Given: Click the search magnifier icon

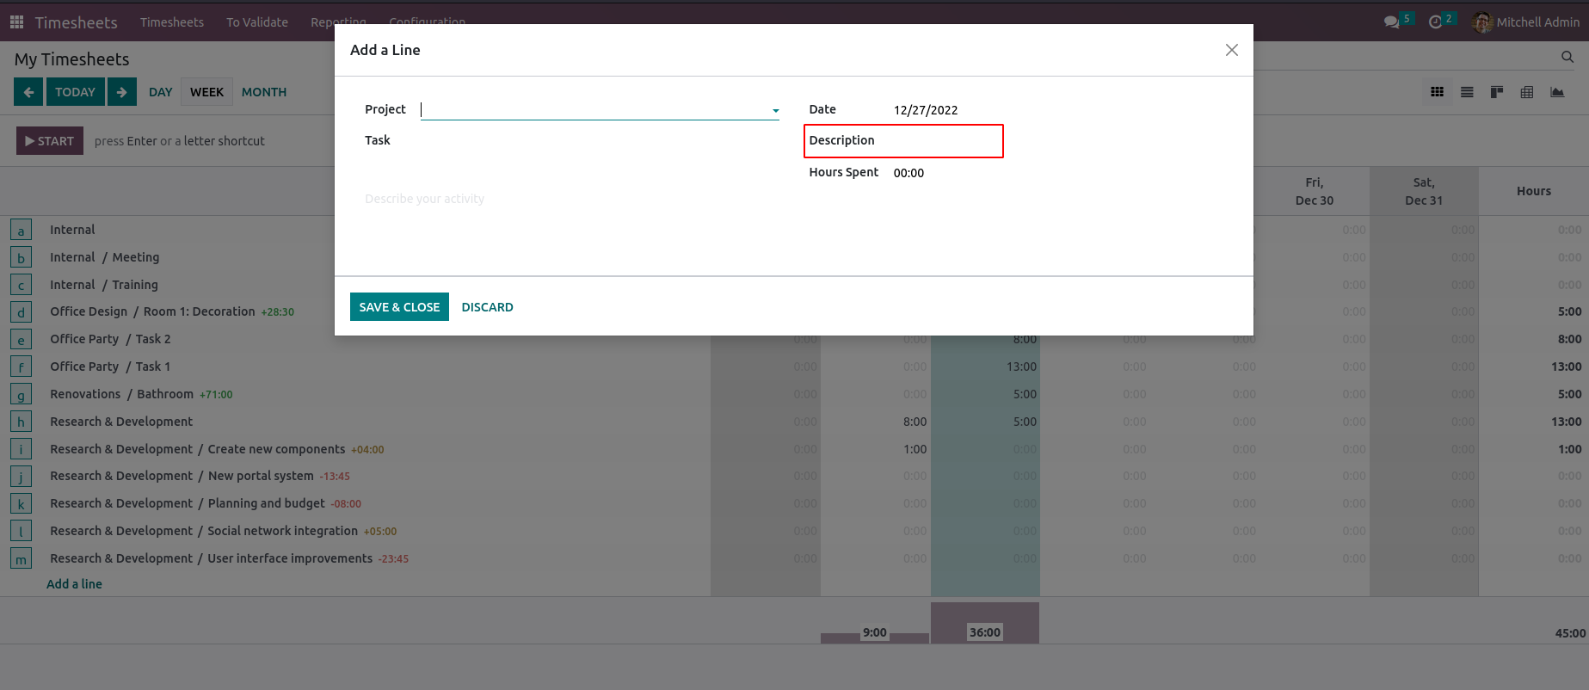Looking at the screenshot, I should pos(1567,57).
